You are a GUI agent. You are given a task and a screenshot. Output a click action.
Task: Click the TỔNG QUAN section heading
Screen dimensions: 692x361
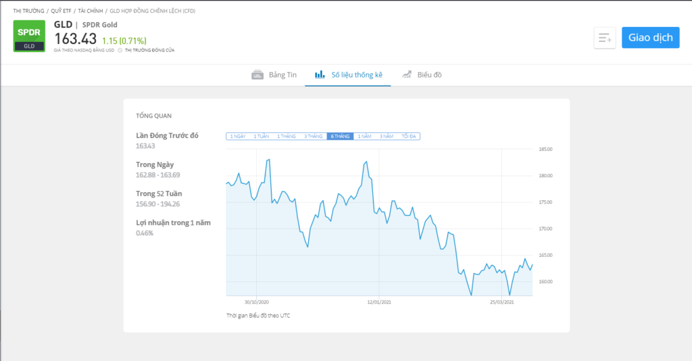click(x=153, y=116)
